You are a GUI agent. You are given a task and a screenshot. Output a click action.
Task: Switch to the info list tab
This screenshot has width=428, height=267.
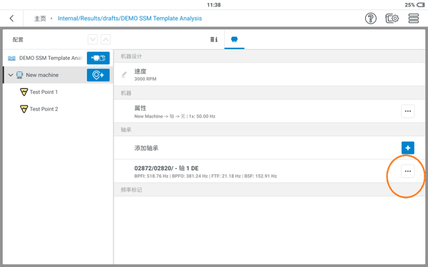[214, 39]
